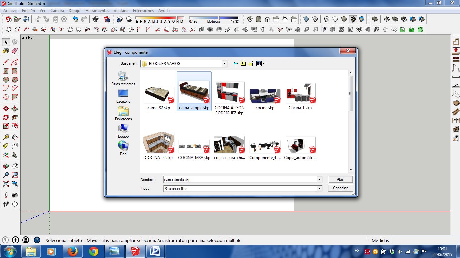Open the Archivo menu
The image size is (460, 258).
(10, 11)
